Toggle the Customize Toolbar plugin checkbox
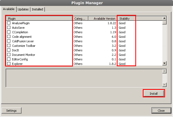Screen dimensions: 173x117 (x=9, y=46)
